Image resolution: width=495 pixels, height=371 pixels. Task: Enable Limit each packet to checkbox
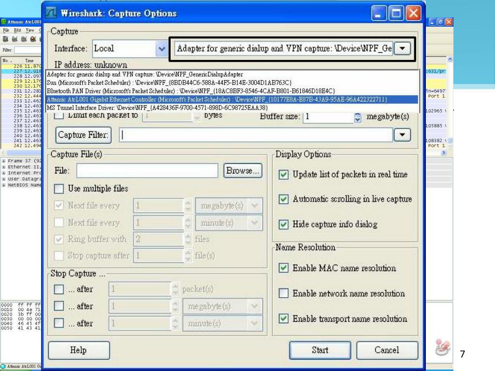[58, 115]
